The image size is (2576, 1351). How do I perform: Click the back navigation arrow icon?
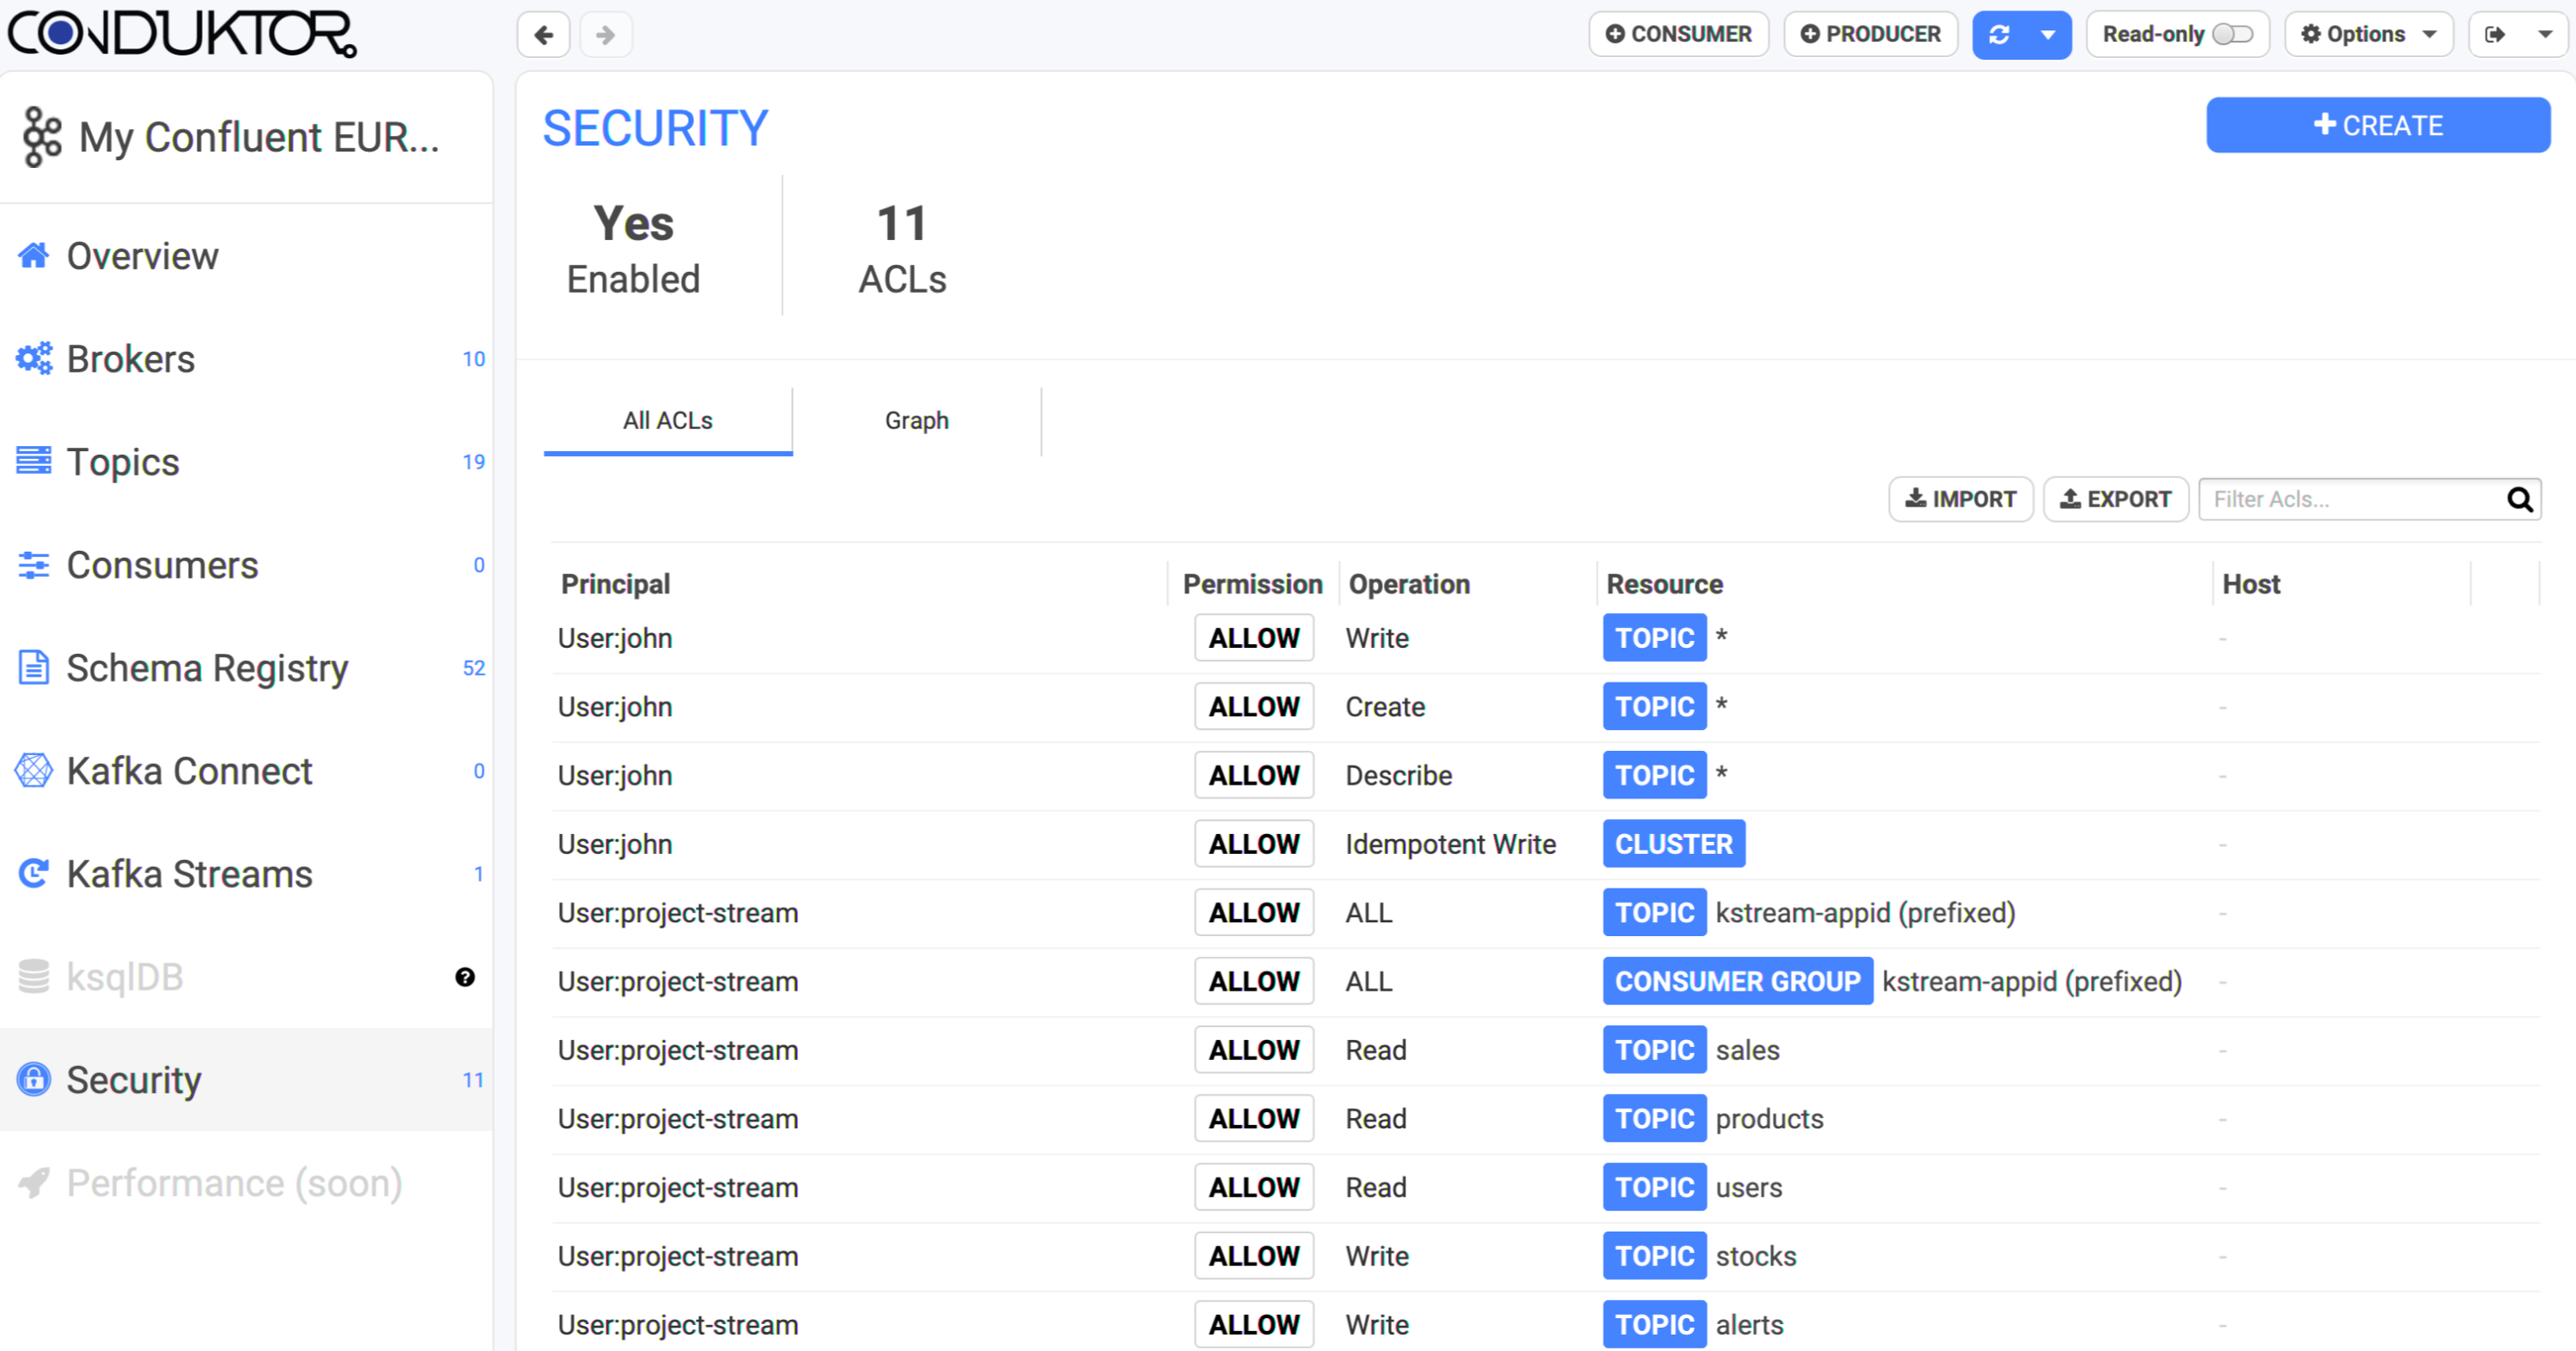[x=543, y=35]
